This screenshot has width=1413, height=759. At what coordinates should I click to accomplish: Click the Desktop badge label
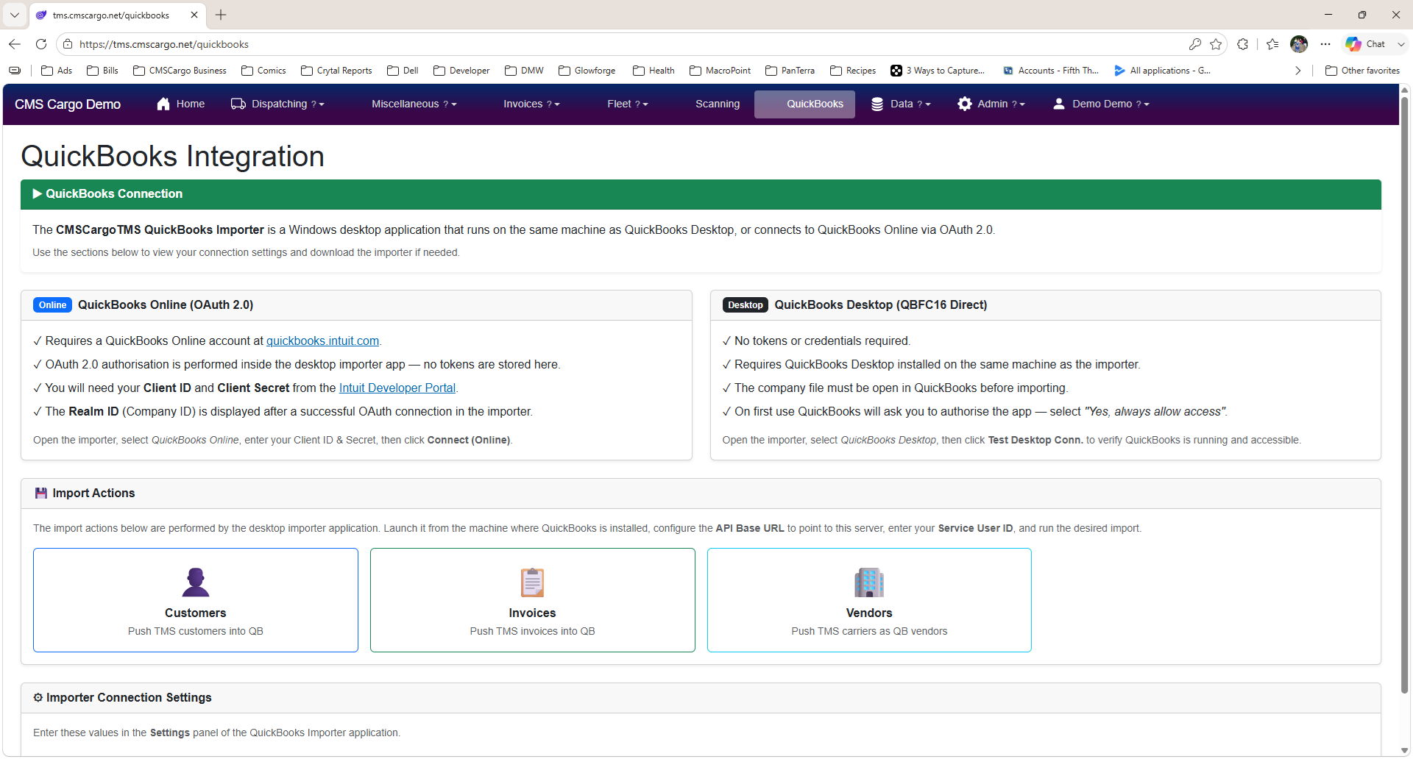tap(746, 305)
